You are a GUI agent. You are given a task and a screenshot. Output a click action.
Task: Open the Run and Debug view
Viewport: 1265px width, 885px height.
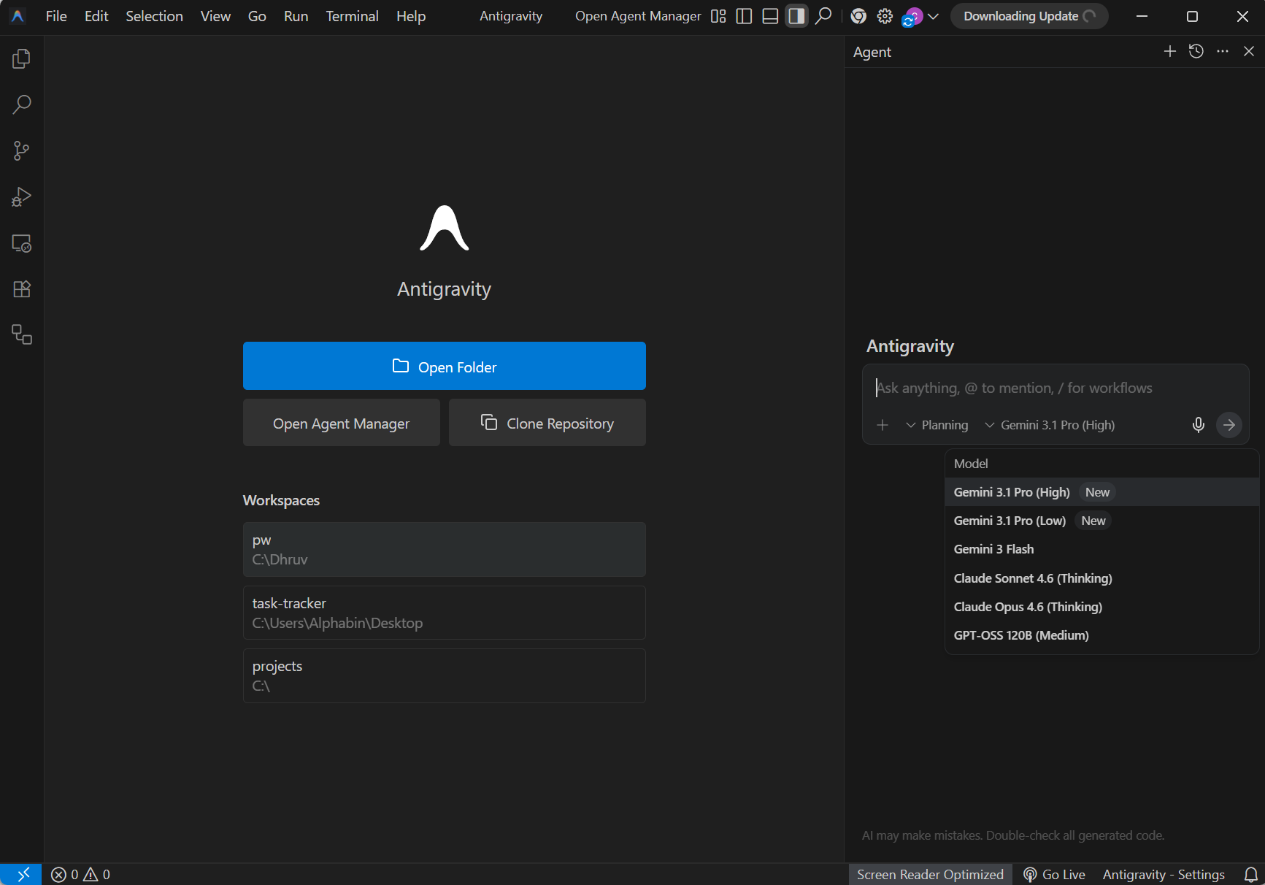click(x=21, y=197)
